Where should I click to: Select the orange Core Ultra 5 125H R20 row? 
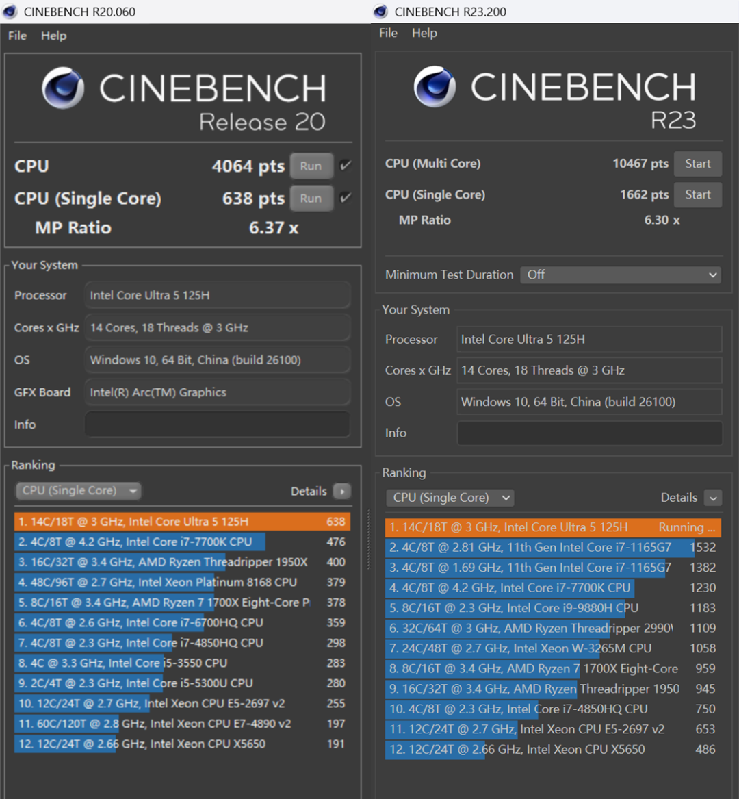pos(182,522)
